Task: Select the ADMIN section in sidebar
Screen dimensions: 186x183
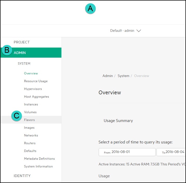Action: (x=20, y=53)
